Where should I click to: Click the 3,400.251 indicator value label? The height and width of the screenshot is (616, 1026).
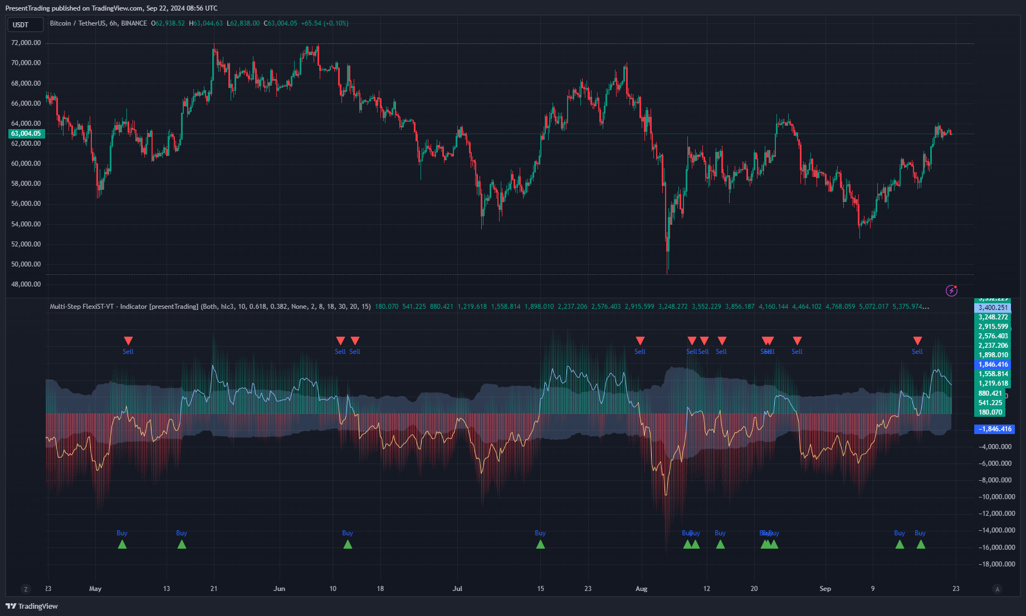click(x=993, y=308)
